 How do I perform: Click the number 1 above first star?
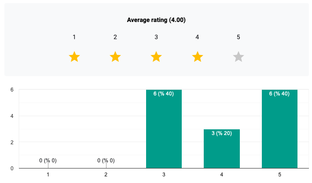point(74,37)
